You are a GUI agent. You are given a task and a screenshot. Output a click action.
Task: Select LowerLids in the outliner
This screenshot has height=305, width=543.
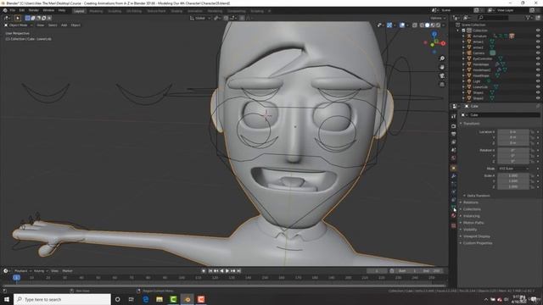480,86
